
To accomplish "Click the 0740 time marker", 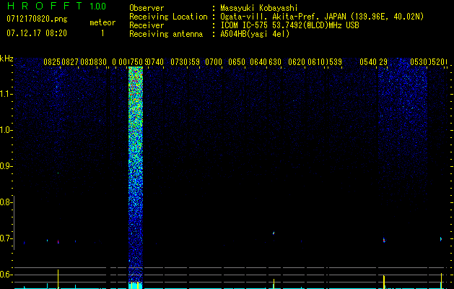I will click(155, 62).
